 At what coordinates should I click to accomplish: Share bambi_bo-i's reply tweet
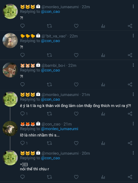click(130, 85)
